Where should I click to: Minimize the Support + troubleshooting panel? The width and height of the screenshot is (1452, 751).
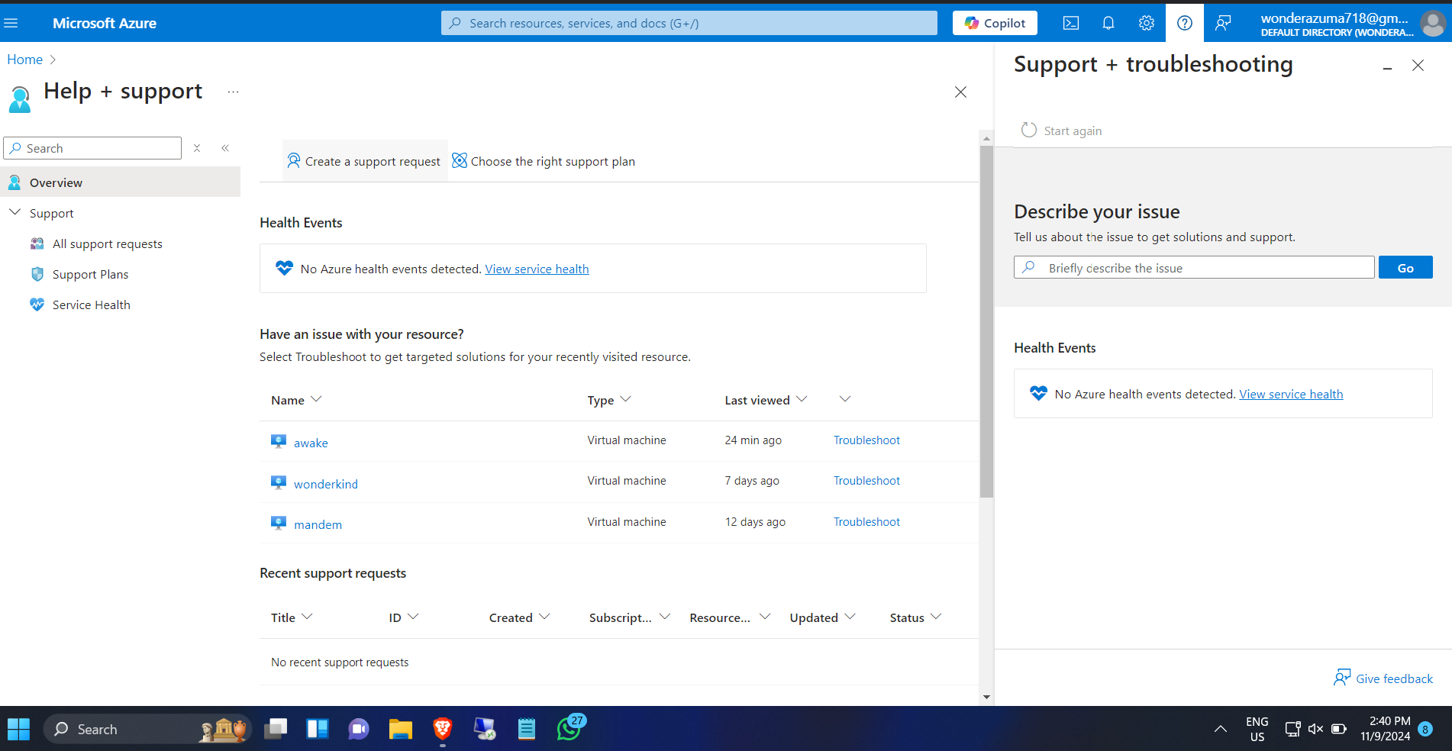[x=1387, y=68]
